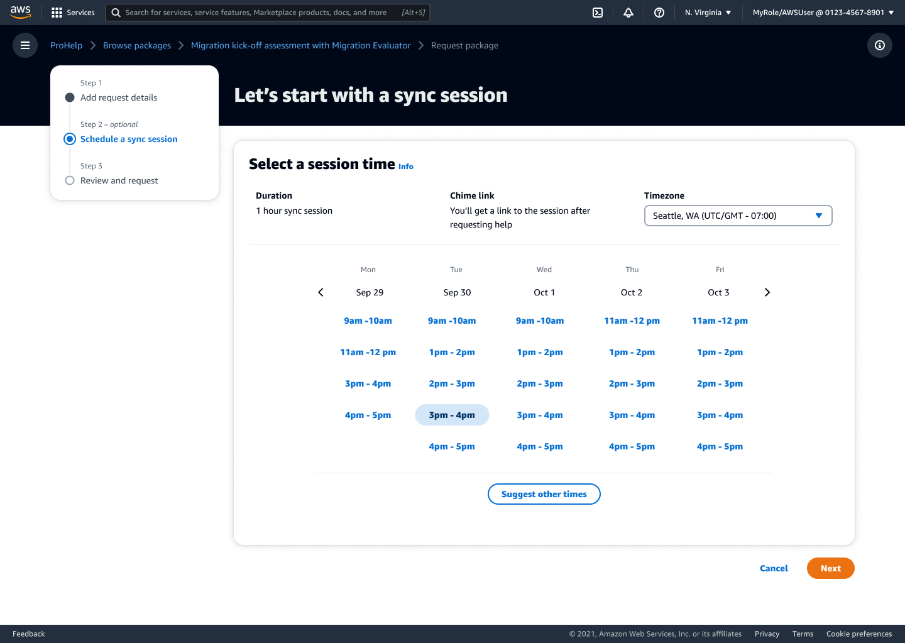Show next week using the right calendar arrow

click(767, 292)
